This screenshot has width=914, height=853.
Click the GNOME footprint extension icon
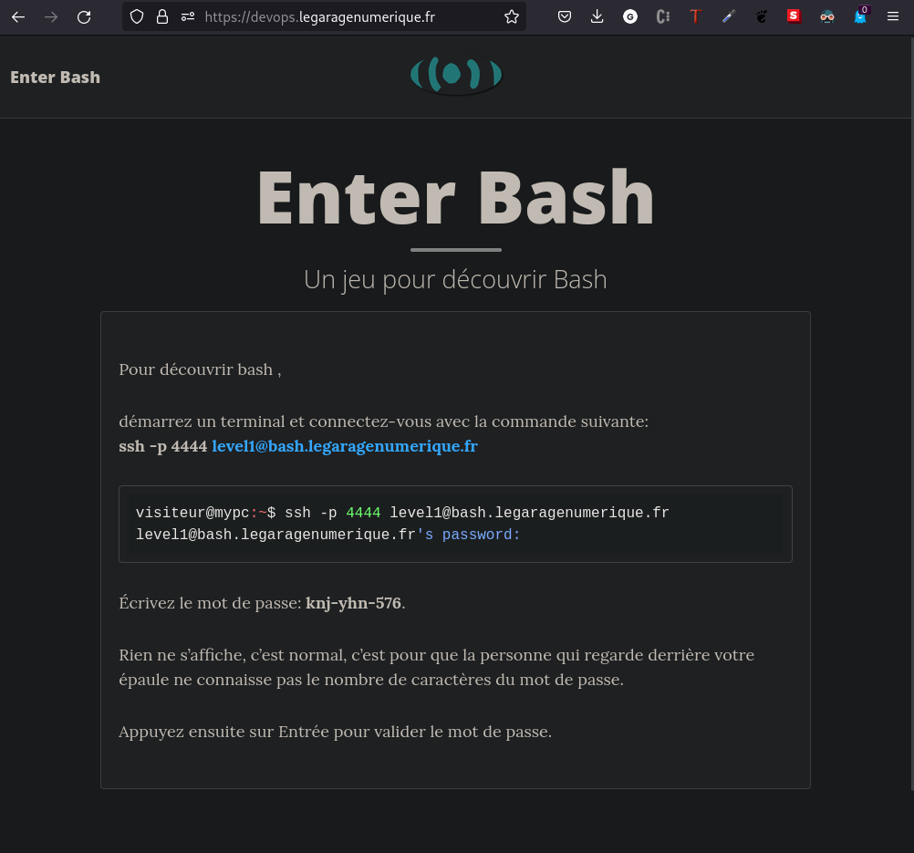(761, 16)
